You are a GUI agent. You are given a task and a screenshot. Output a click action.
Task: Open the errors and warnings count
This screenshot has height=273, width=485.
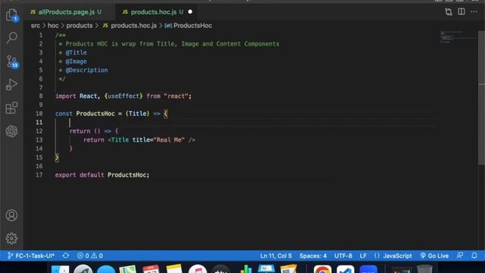click(90, 256)
